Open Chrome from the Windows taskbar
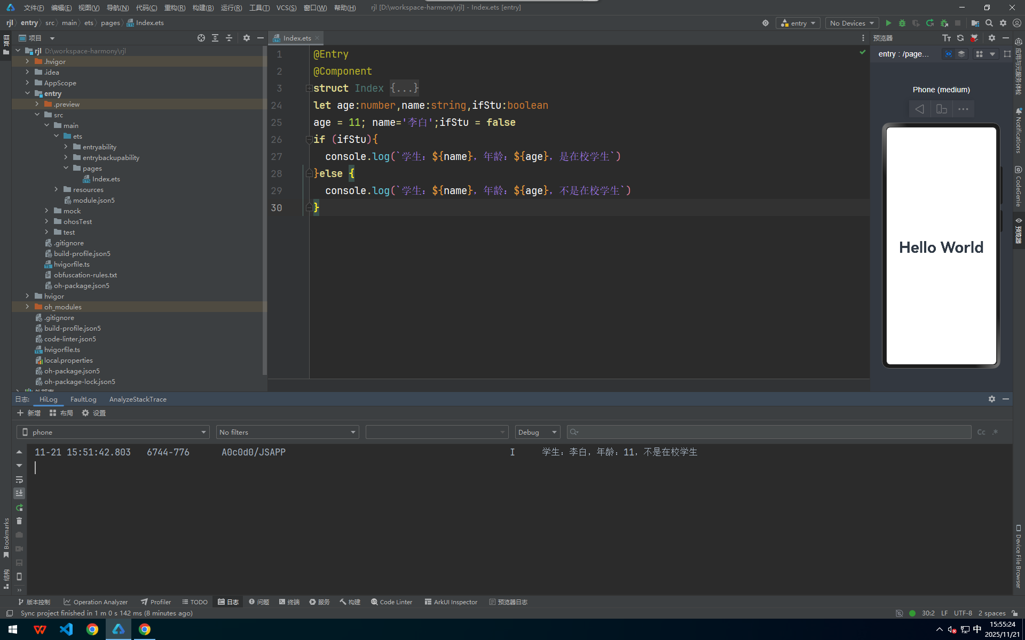 92,629
